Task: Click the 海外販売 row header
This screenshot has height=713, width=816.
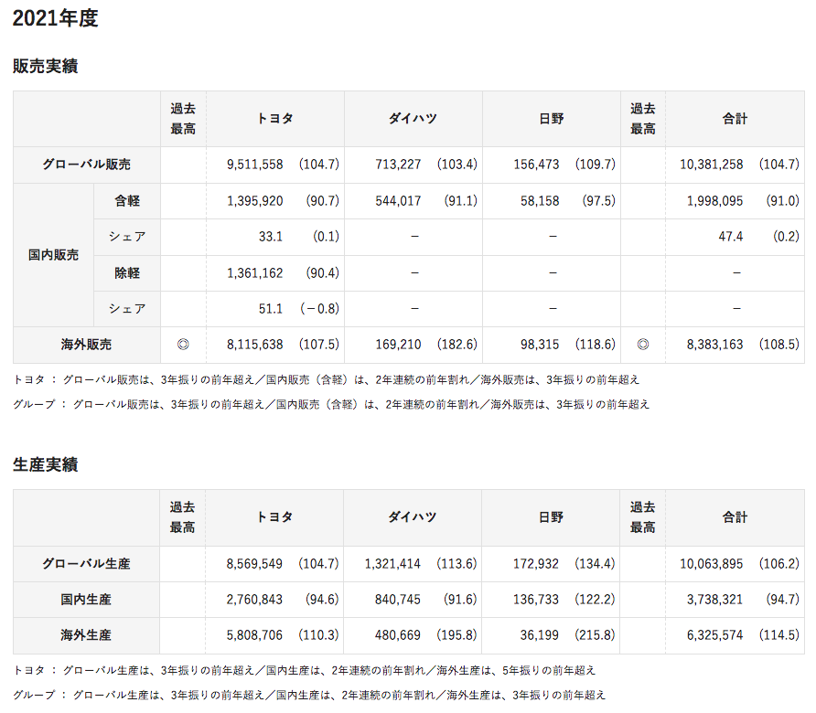Action: [x=86, y=345]
